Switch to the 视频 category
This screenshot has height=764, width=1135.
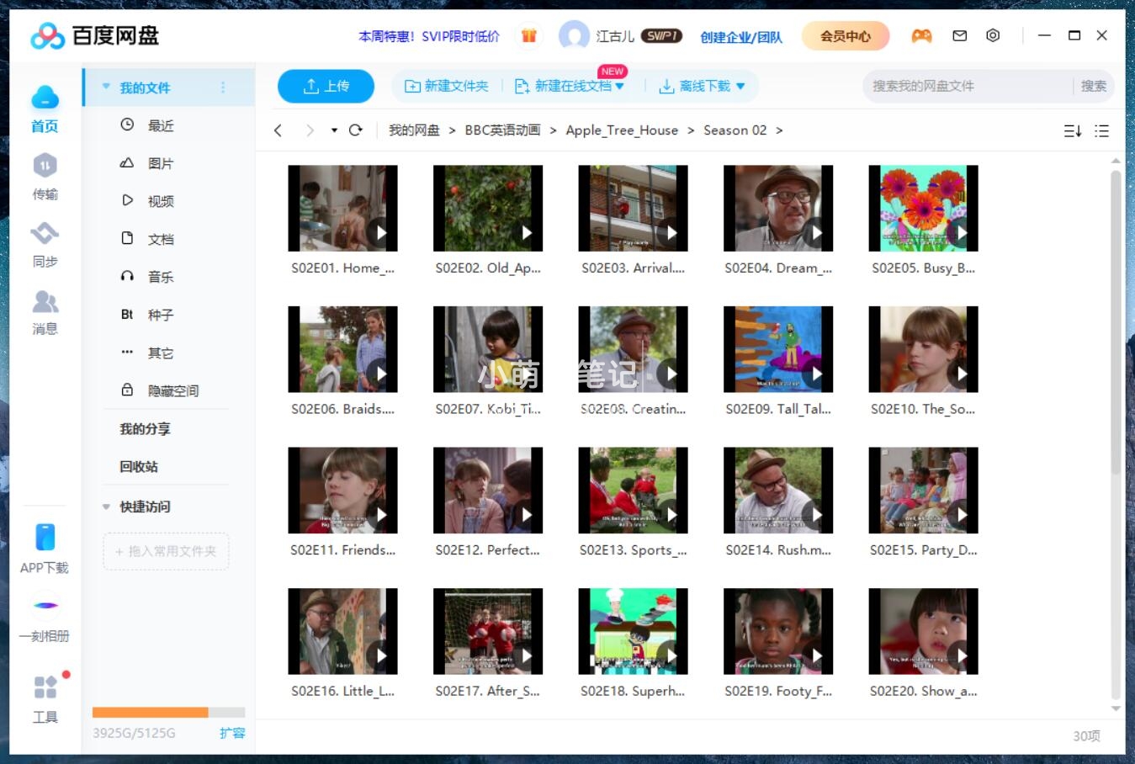click(160, 200)
